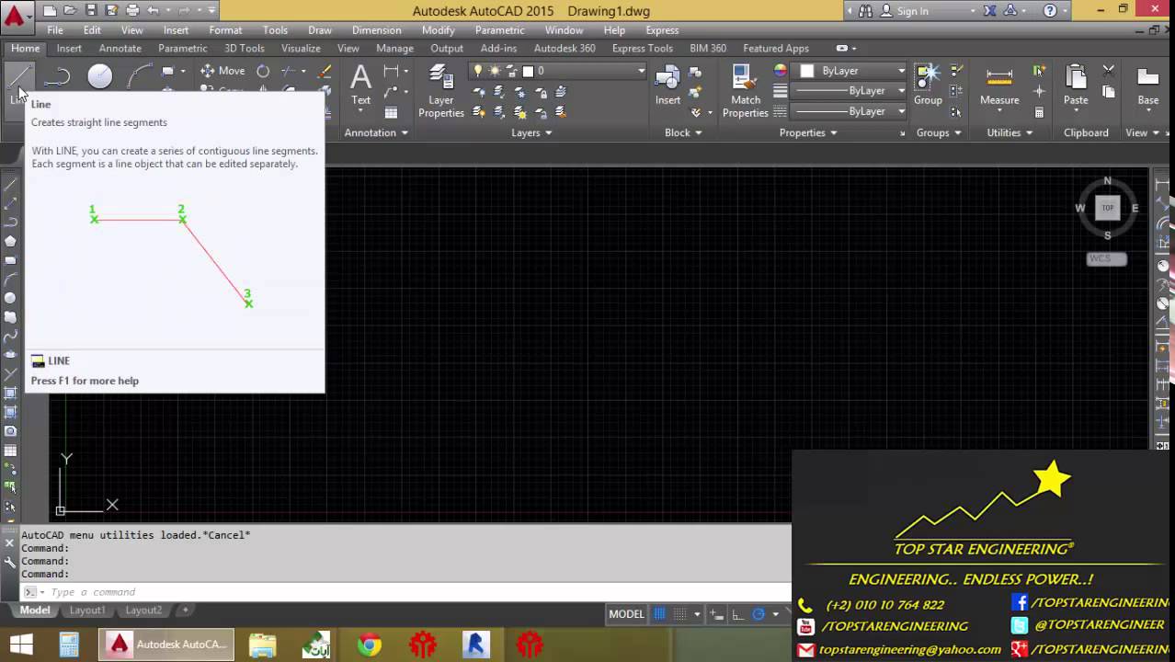Toggle snap mode in status bar
The width and height of the screenshot is (1175, 662).
pyautogui.click(x=680, y=614)
